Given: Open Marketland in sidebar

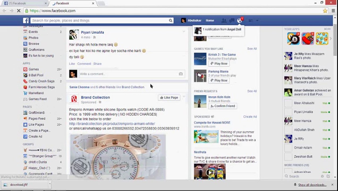Looking at the screenshot, I should pyautogui.click(x=36, y=93).
